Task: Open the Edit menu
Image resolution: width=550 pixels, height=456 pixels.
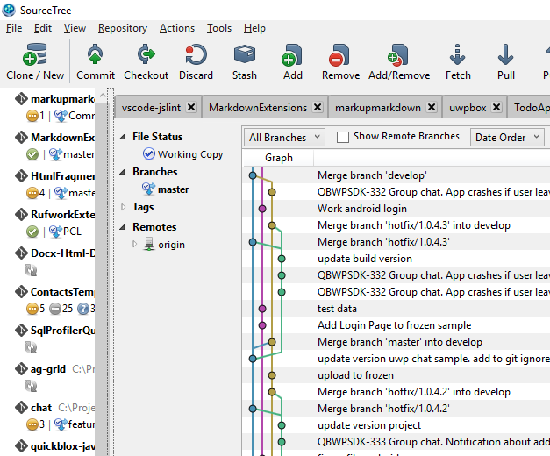Action: [43, 28]
